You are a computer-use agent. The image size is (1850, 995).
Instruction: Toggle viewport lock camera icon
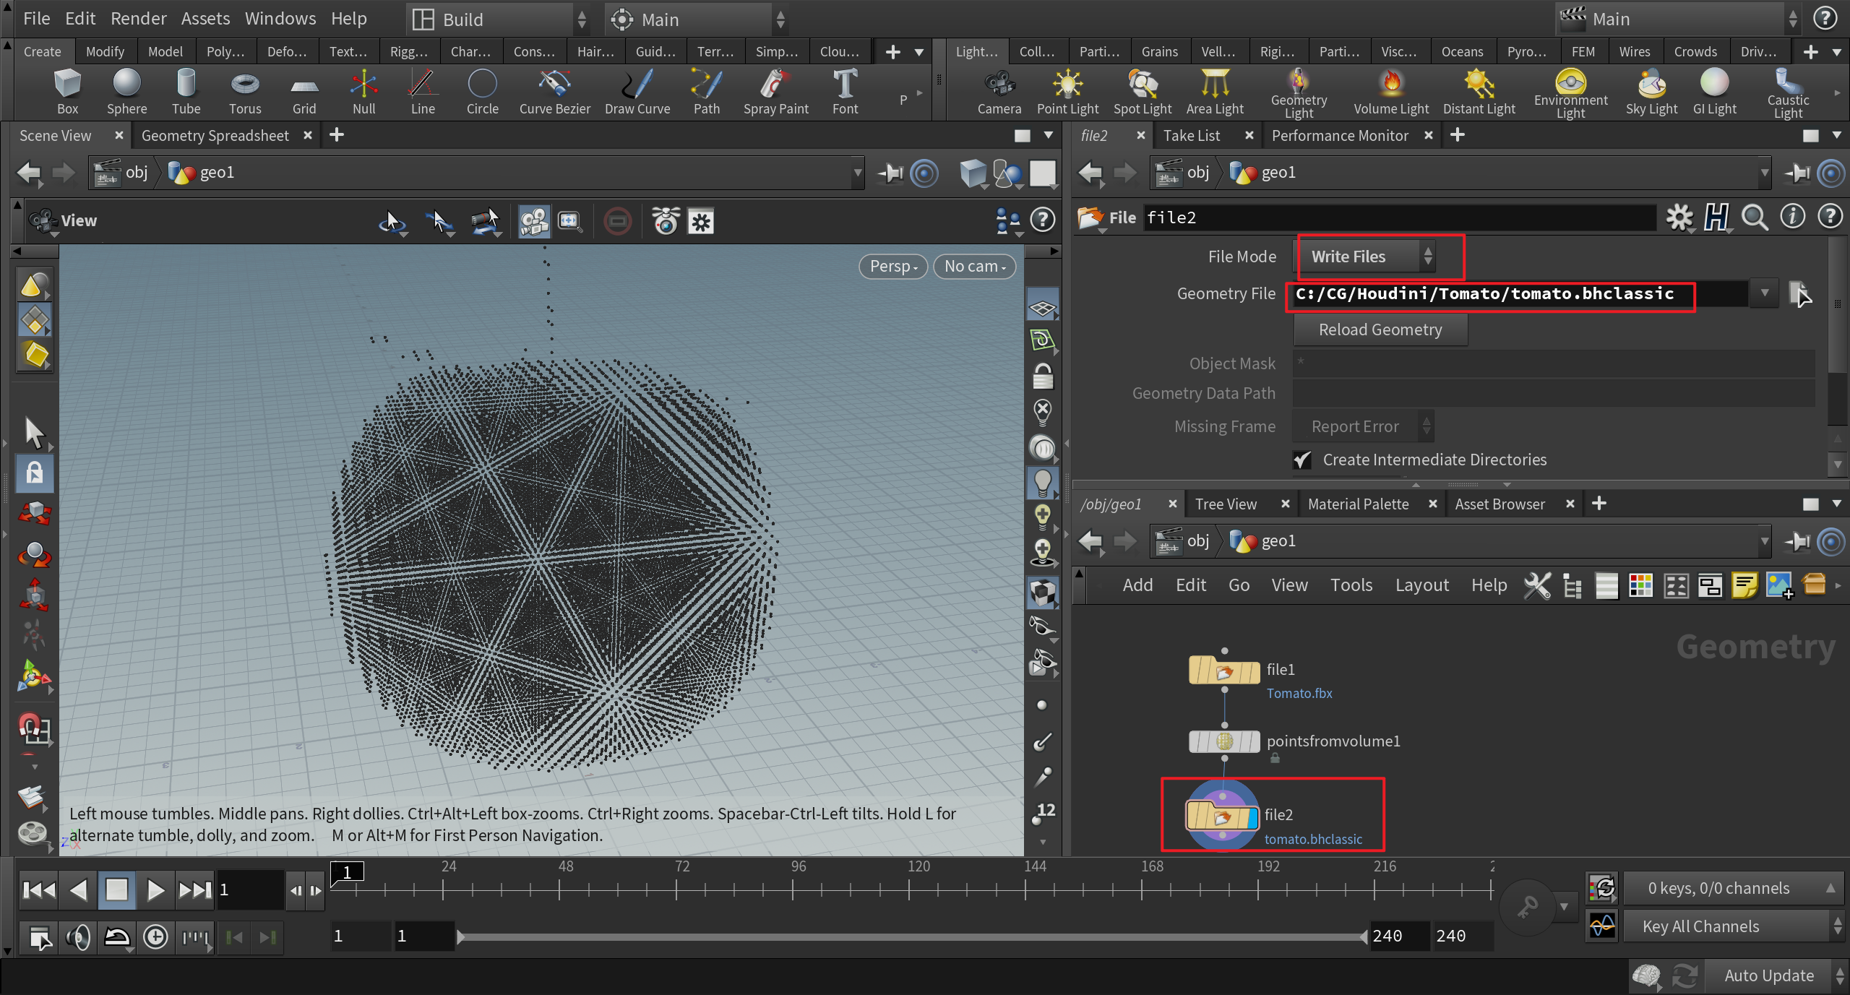(x=1042, y=376)
